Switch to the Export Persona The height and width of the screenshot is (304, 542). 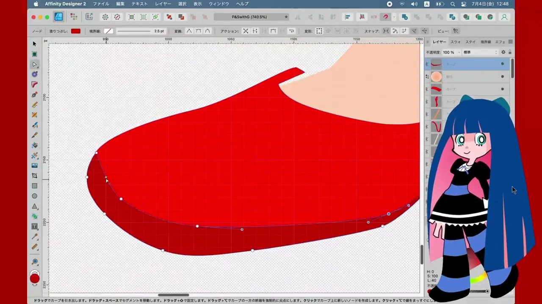click(x=89, y=17)
